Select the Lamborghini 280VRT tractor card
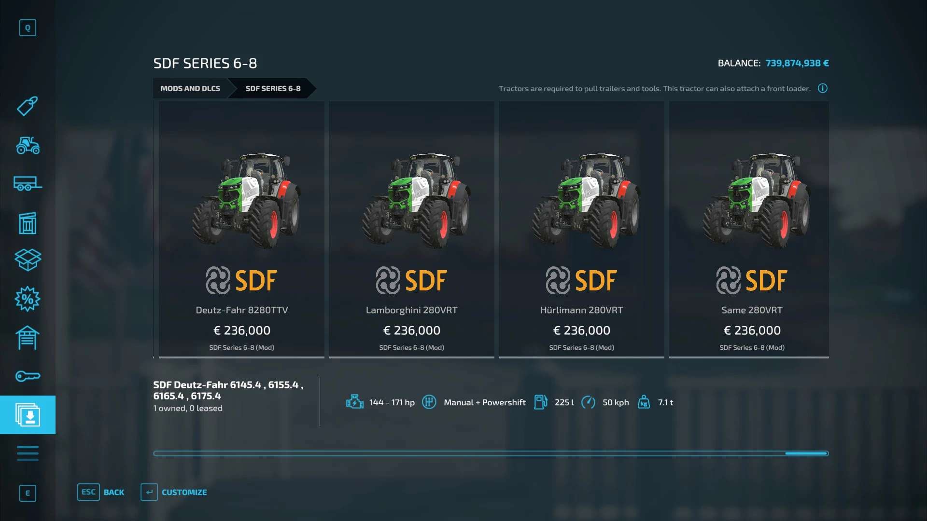The image size is (927, 521). coord(411,230)
